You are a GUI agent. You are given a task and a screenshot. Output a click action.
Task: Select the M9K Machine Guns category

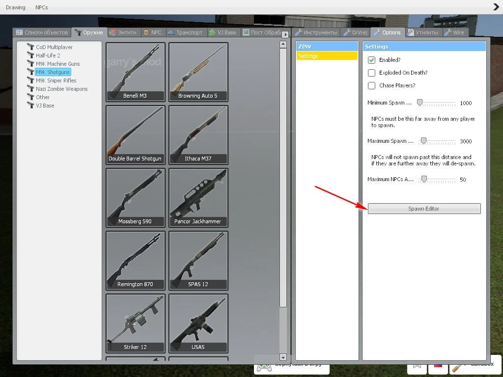tap(58, 64)
